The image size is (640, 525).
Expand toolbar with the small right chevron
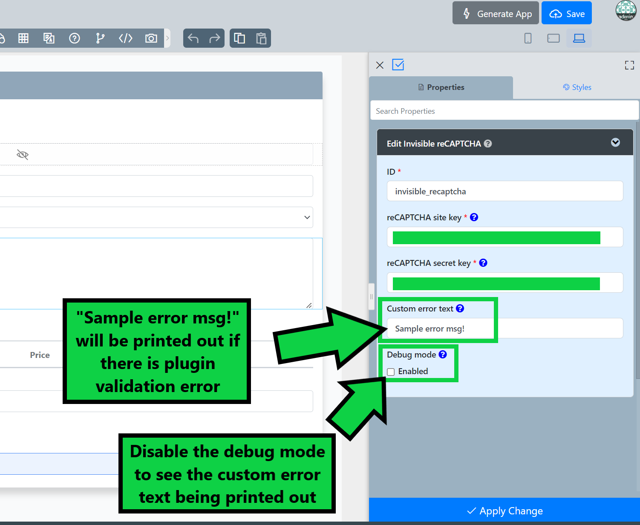click(167, 38)
